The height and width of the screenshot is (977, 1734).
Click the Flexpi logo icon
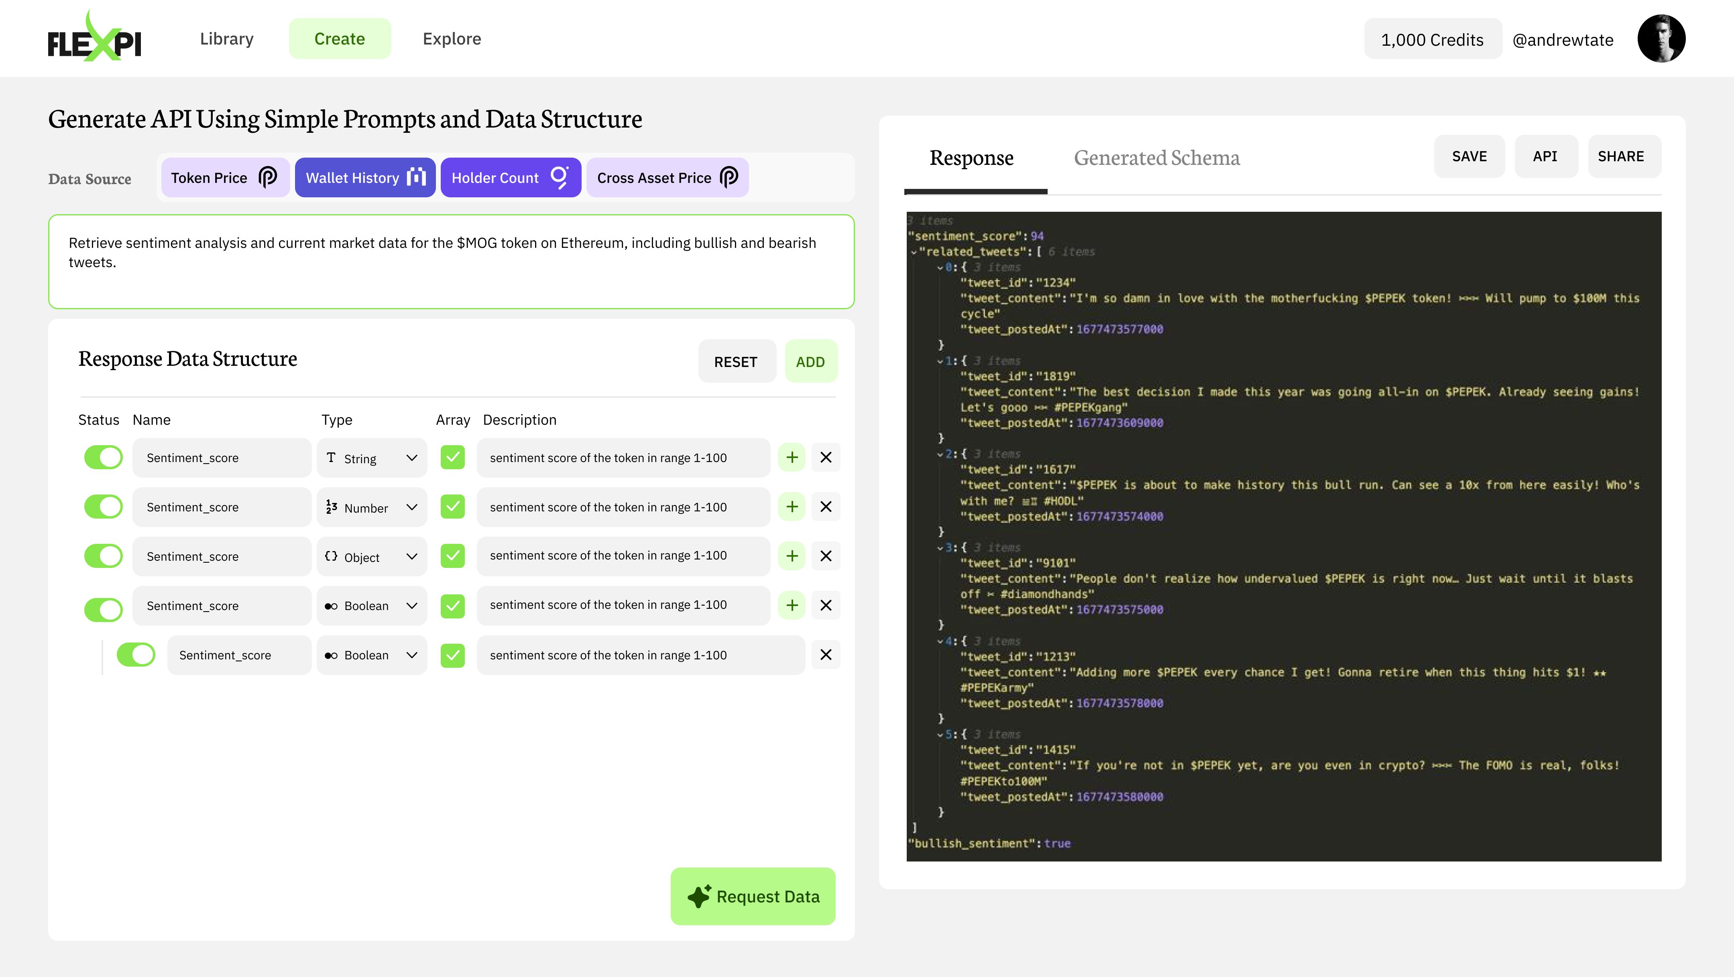[95, 38]
